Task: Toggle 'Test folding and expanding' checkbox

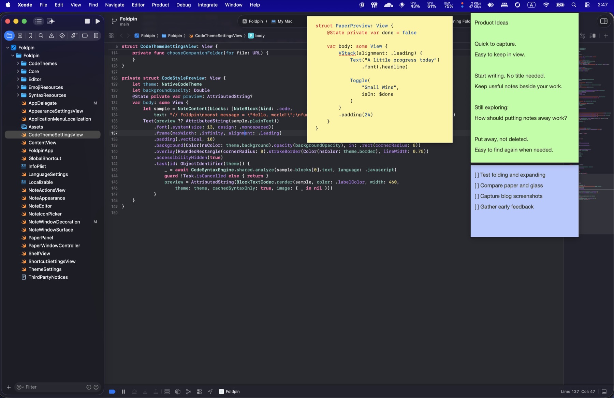Action: (477, 175)
